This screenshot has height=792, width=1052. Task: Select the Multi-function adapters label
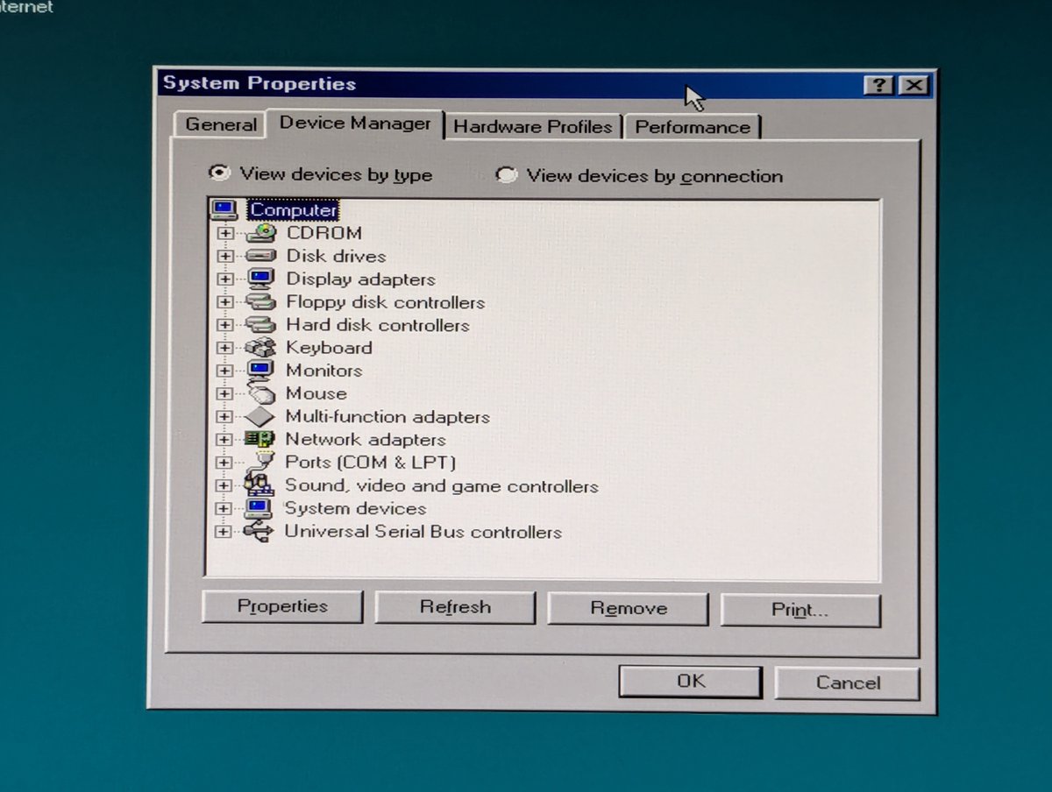tap(387, 417)
